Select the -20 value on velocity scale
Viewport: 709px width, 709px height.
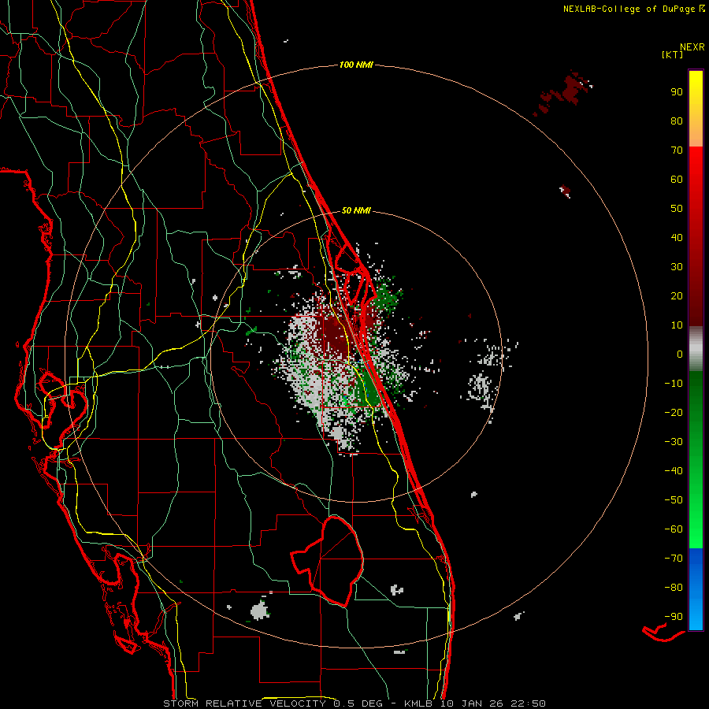(x=674, y=412)
